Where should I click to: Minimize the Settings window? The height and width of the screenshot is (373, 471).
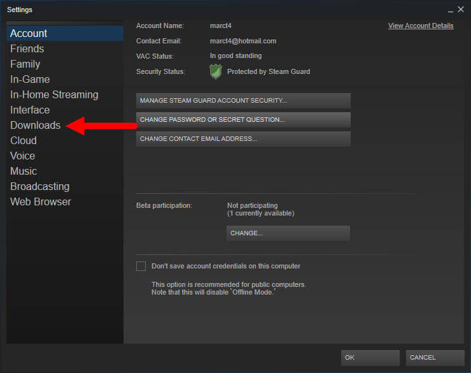point(450,10)
